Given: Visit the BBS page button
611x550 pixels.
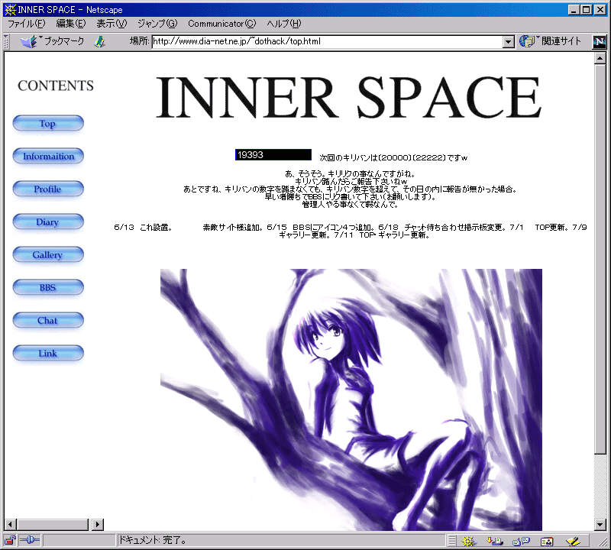Looking at the screenshot, I should [48, 288].
